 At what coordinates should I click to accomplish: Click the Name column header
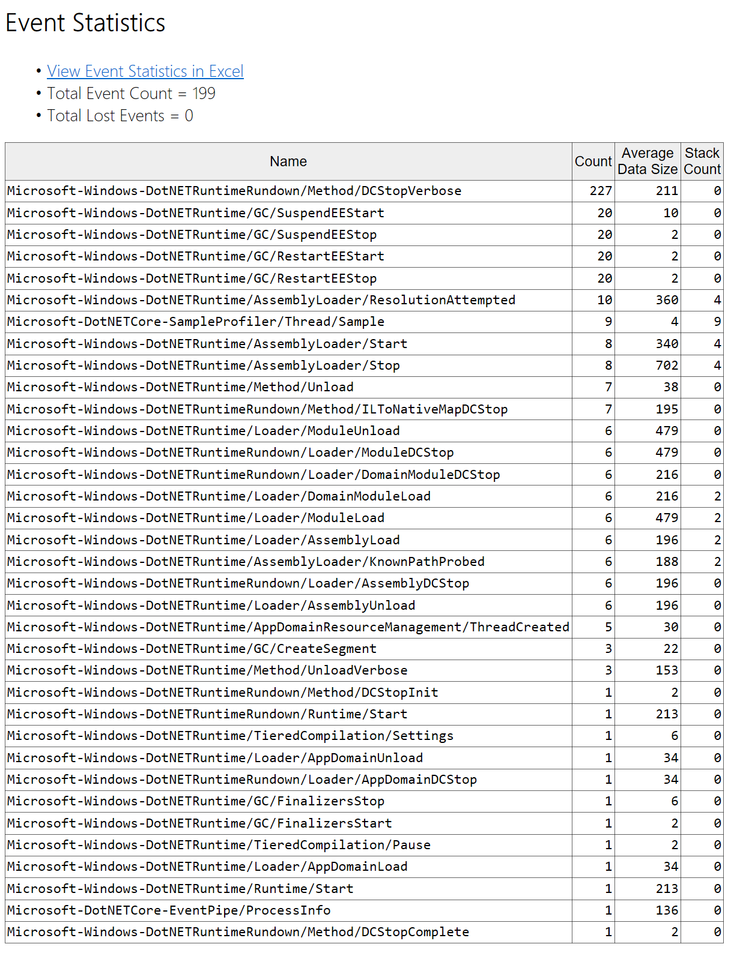point(288,161)
